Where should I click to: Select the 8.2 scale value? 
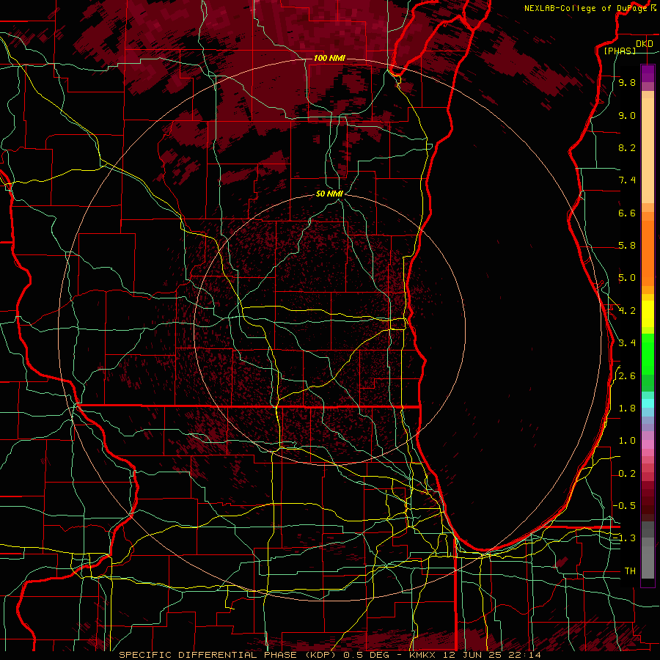click(x=627, y=147)
